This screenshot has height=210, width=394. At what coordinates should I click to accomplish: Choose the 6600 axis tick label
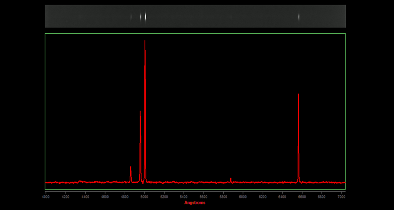(x=302, y=197)
